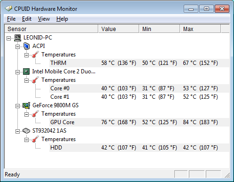Click the CPUID Hardware Monitor title bar icon
Viewport: 234px width, 182px height.
pos(8,8)
